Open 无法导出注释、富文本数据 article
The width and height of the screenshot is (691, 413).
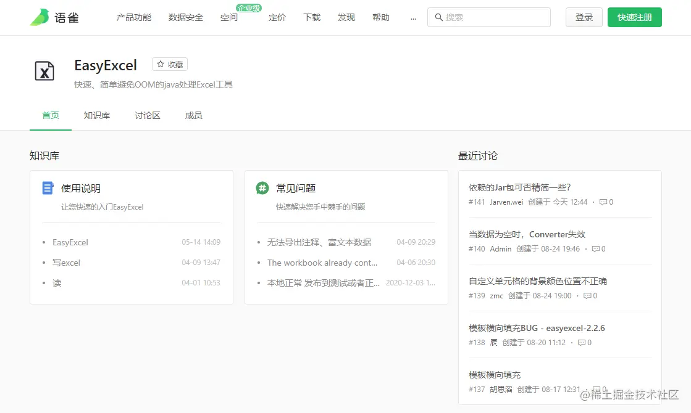pyautogui.click(x=319, y=242)
